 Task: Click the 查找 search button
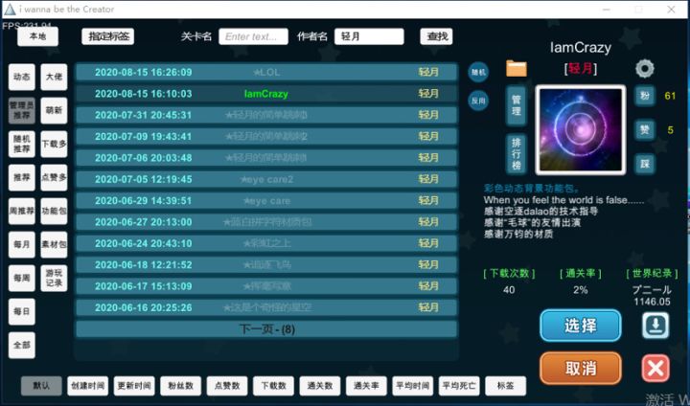(x=437, y=36)
